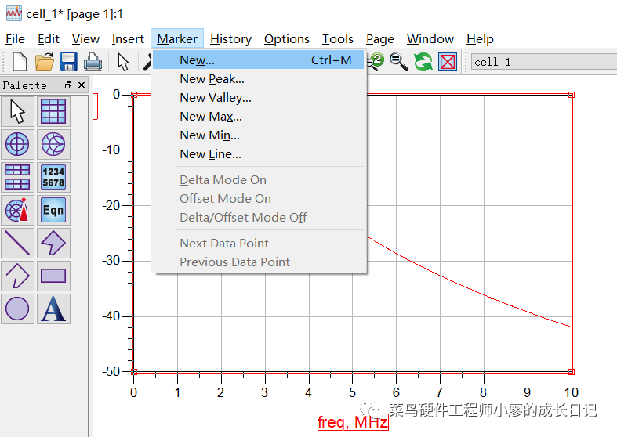This screenshot has height=437, width=617.
Task: Open the Window menu
Action: 430,39
